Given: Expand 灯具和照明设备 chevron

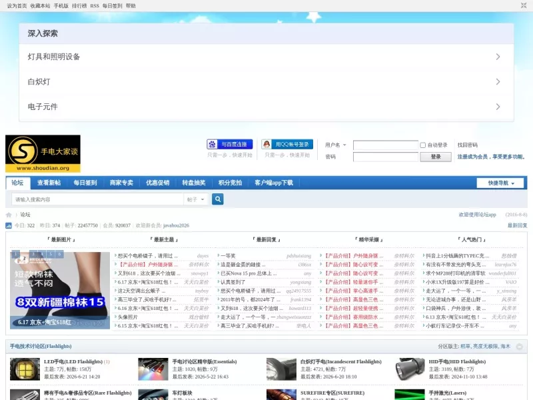Looking at the screenshot, I should coord(498,57).
